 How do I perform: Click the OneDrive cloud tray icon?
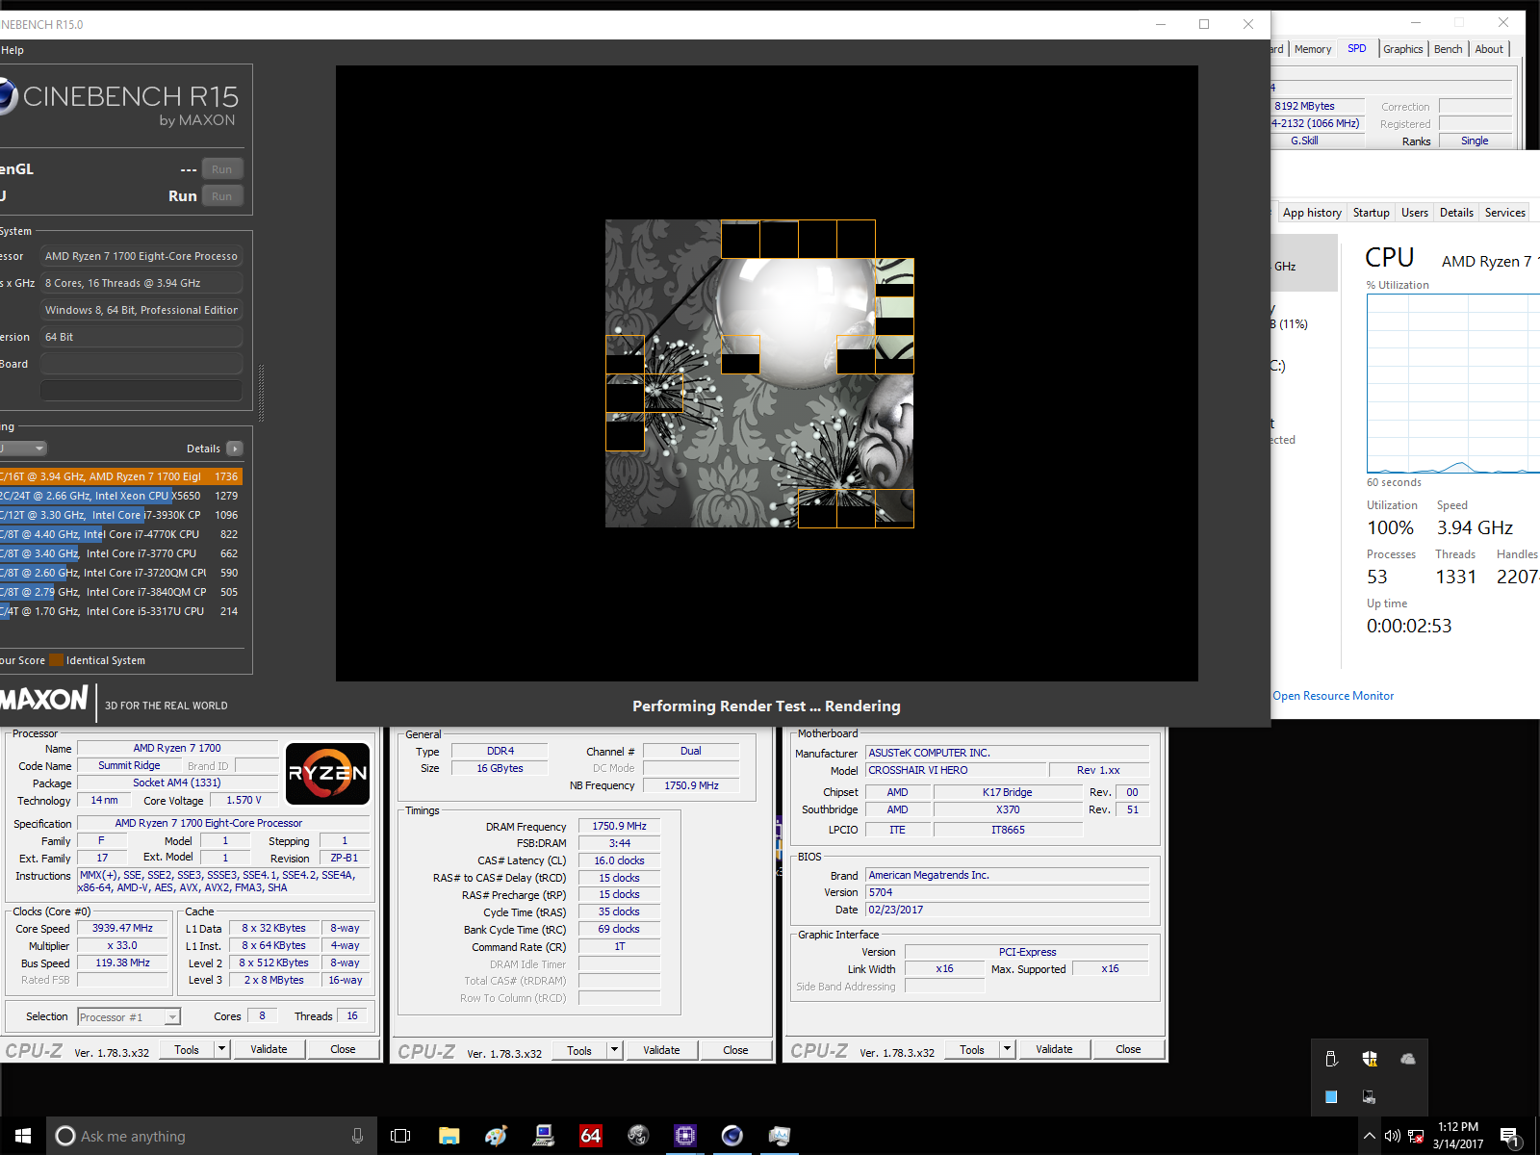pos(1408,1059)
